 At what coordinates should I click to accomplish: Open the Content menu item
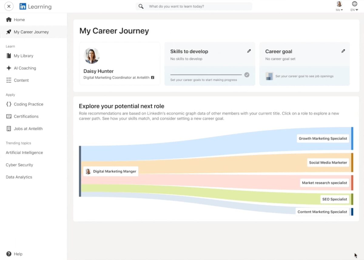coord(21,80)
